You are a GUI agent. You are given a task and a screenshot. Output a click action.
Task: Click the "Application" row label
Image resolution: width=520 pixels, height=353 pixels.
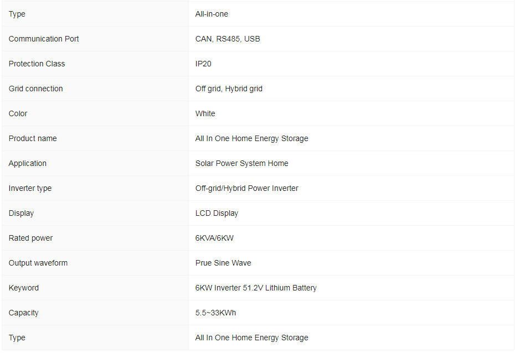coord(28,163)
